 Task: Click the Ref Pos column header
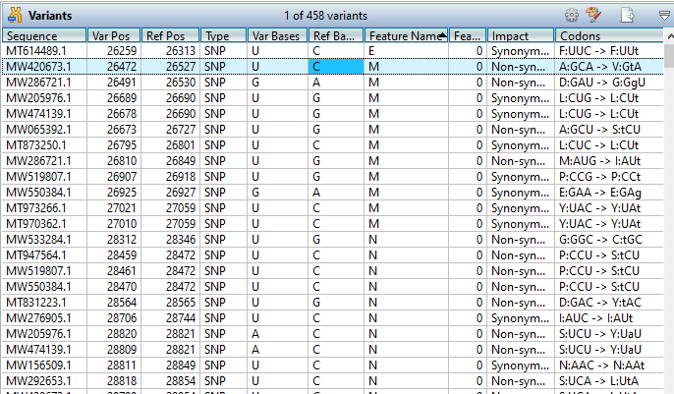click(x=168, y=35)
